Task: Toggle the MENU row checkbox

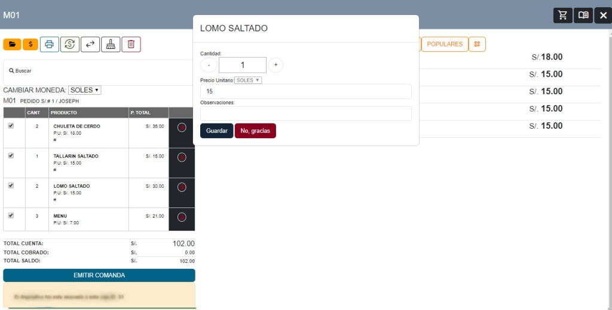Action: point(11,215)
